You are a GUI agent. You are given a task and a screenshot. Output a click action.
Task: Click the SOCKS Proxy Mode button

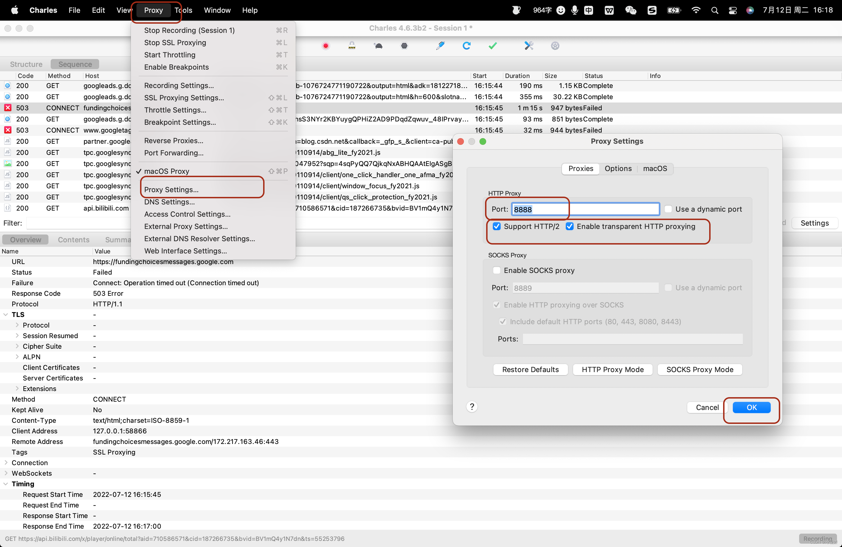coord(699,370)
